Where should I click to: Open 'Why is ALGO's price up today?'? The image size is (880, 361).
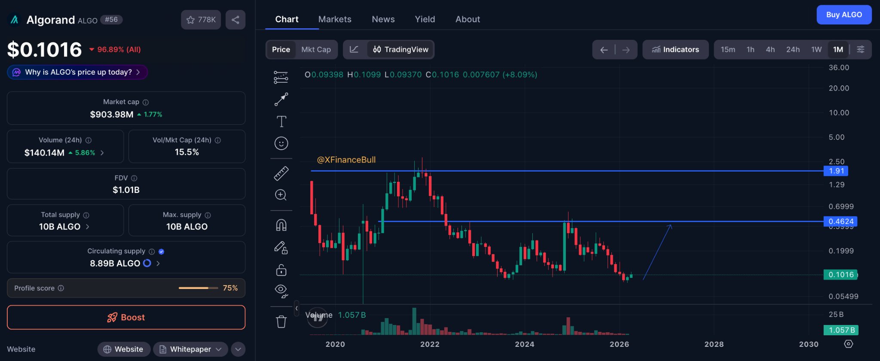[77, 72]
